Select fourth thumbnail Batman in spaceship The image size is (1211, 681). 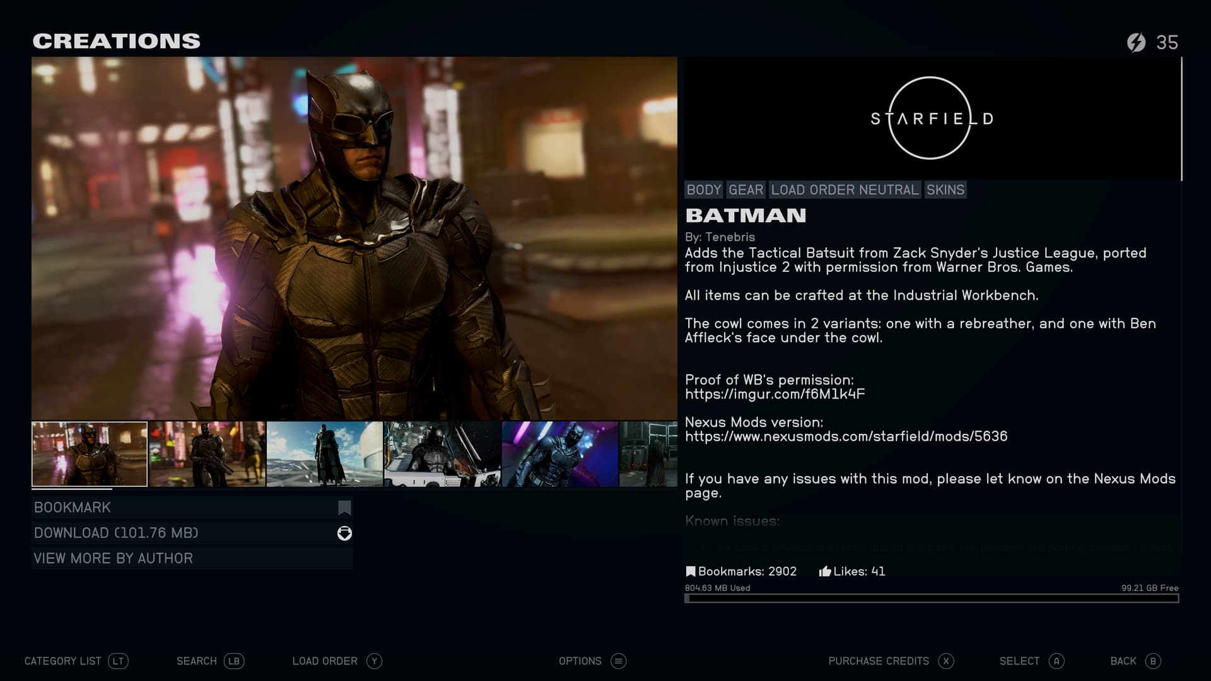click(x=442, y=454)
